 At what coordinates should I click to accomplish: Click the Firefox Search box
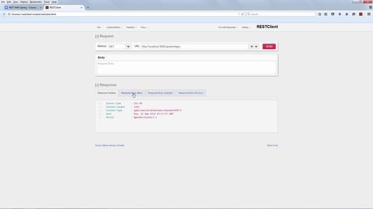click(x=281, y=14)
